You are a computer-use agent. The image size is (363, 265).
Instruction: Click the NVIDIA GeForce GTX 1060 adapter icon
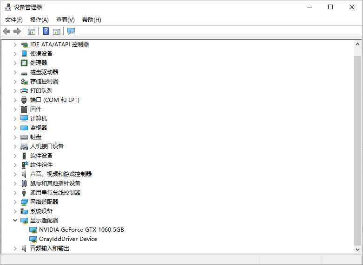point(33,230)
